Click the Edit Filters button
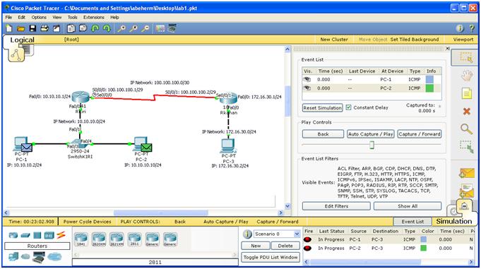The width and height of the screenshot is (481, 269). (x=336, y=206)
